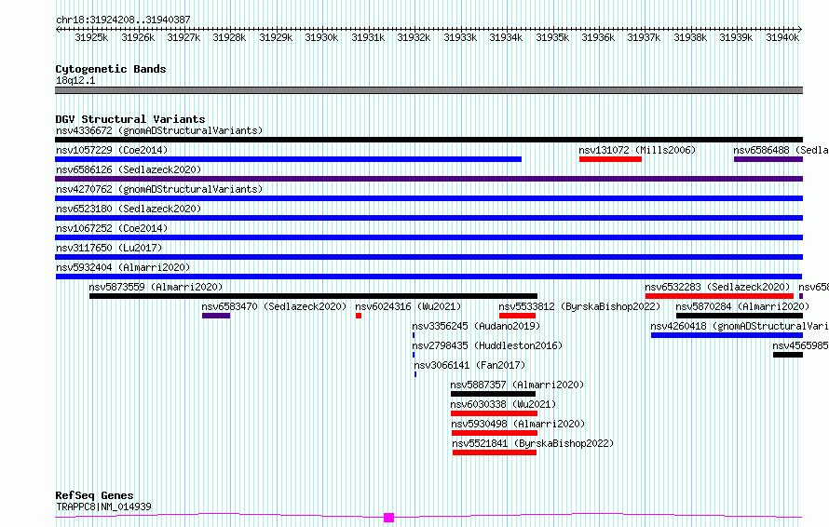Image resolution: width=829 pixels, height=527 pixels.
Task: Click the nsv5533812 (ByrskaBishop2022) label
Action: pyautogui.click(x=579, y=306)
